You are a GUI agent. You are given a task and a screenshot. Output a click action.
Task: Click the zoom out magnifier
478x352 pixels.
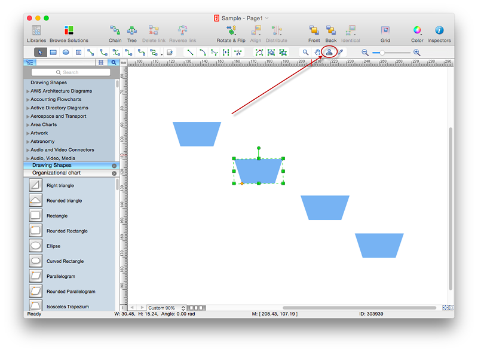[x=365, y=53]
